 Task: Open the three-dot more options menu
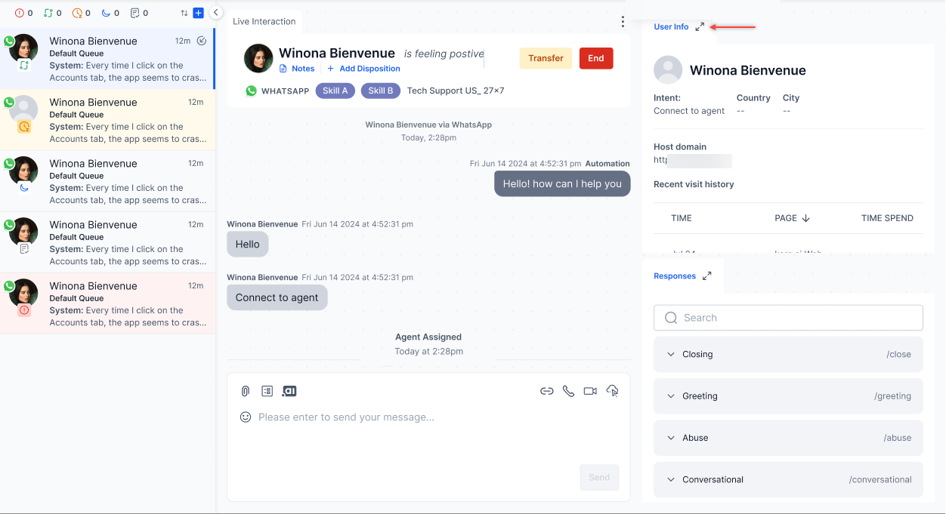click(x=623, y=22)
